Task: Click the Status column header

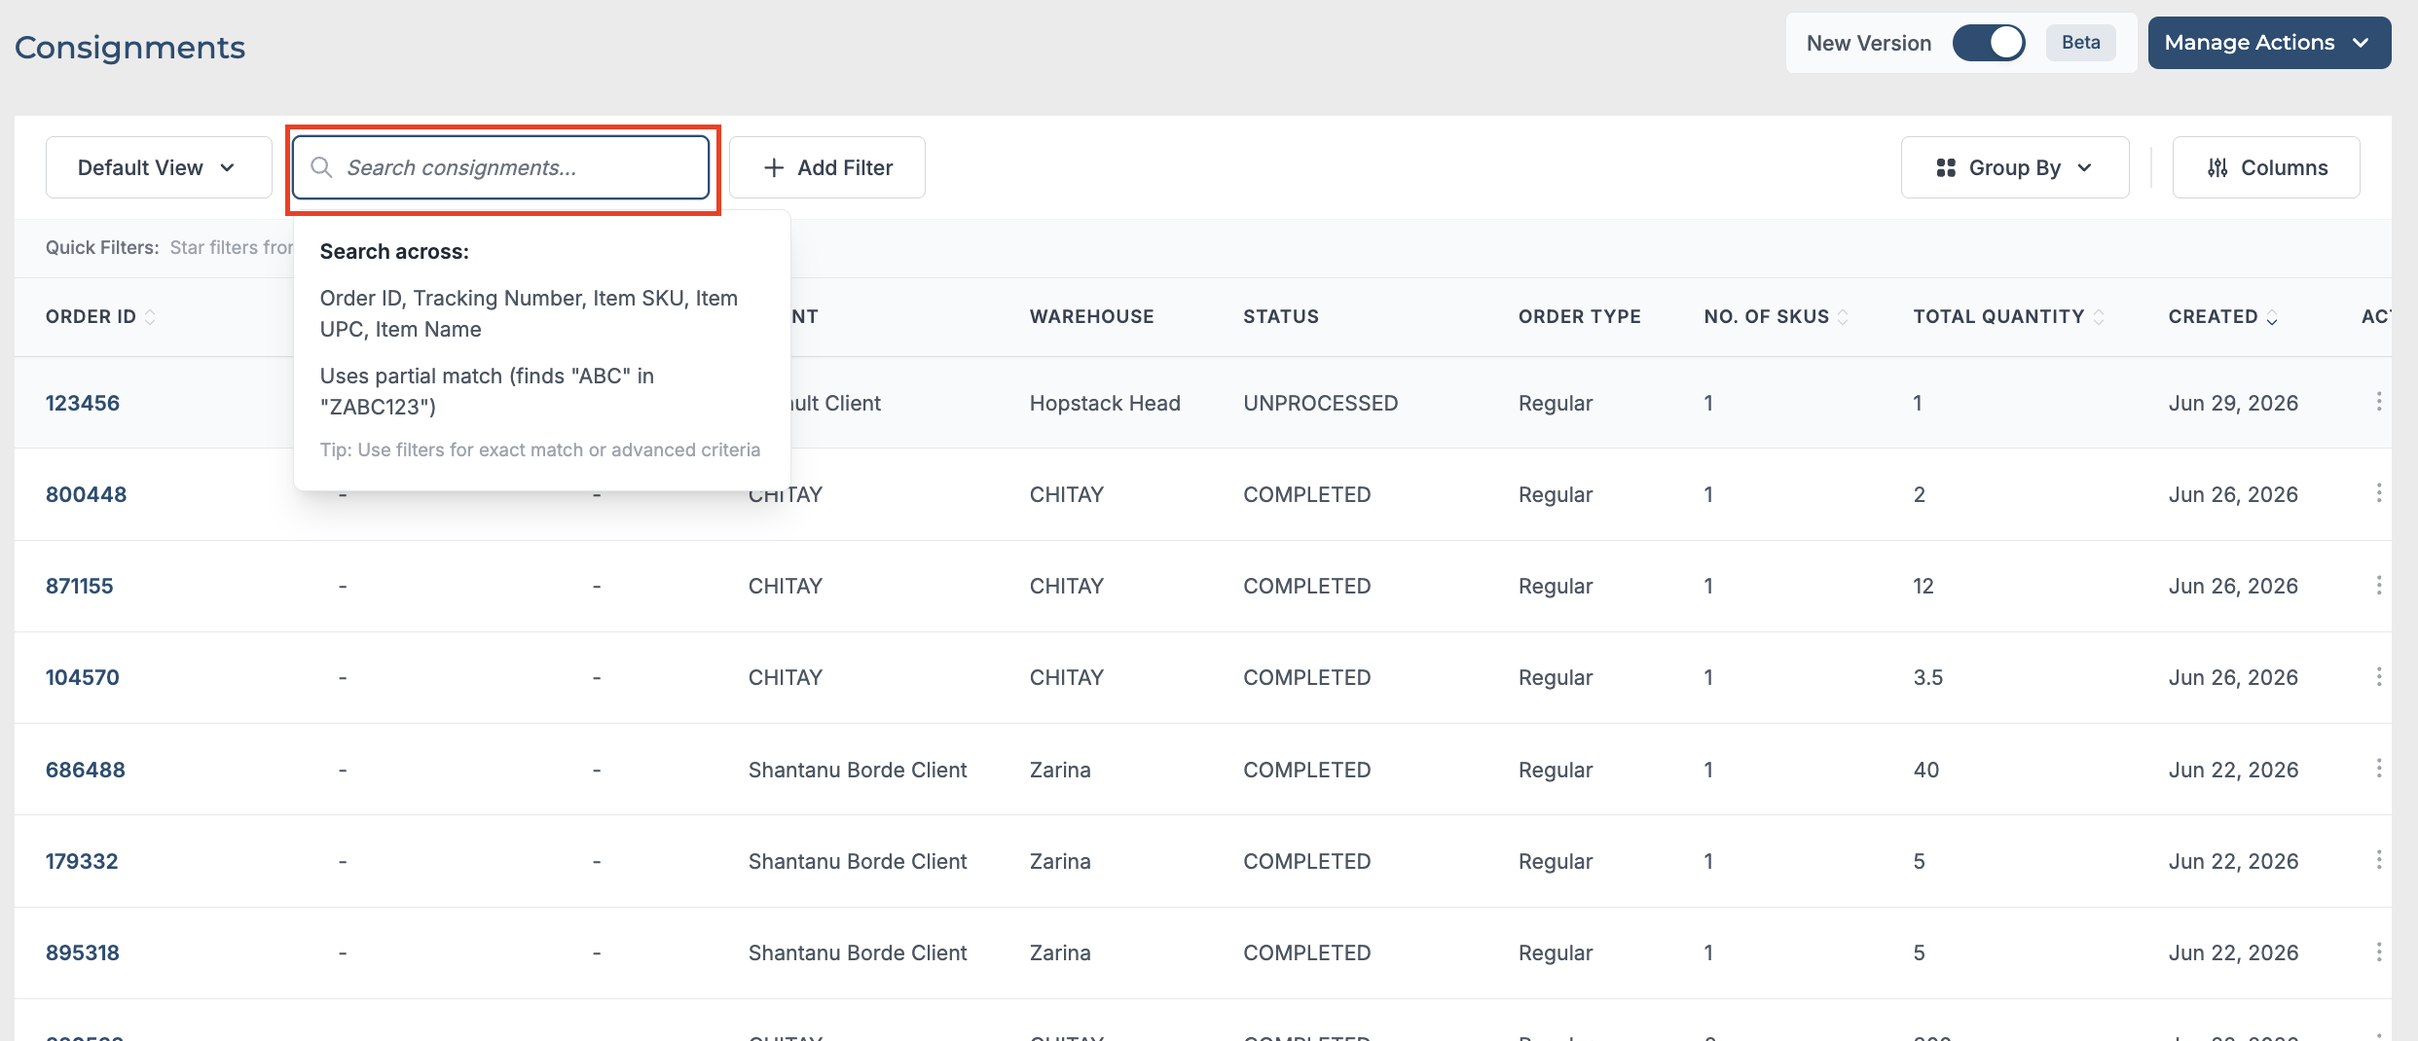Action: point(1281,317)
